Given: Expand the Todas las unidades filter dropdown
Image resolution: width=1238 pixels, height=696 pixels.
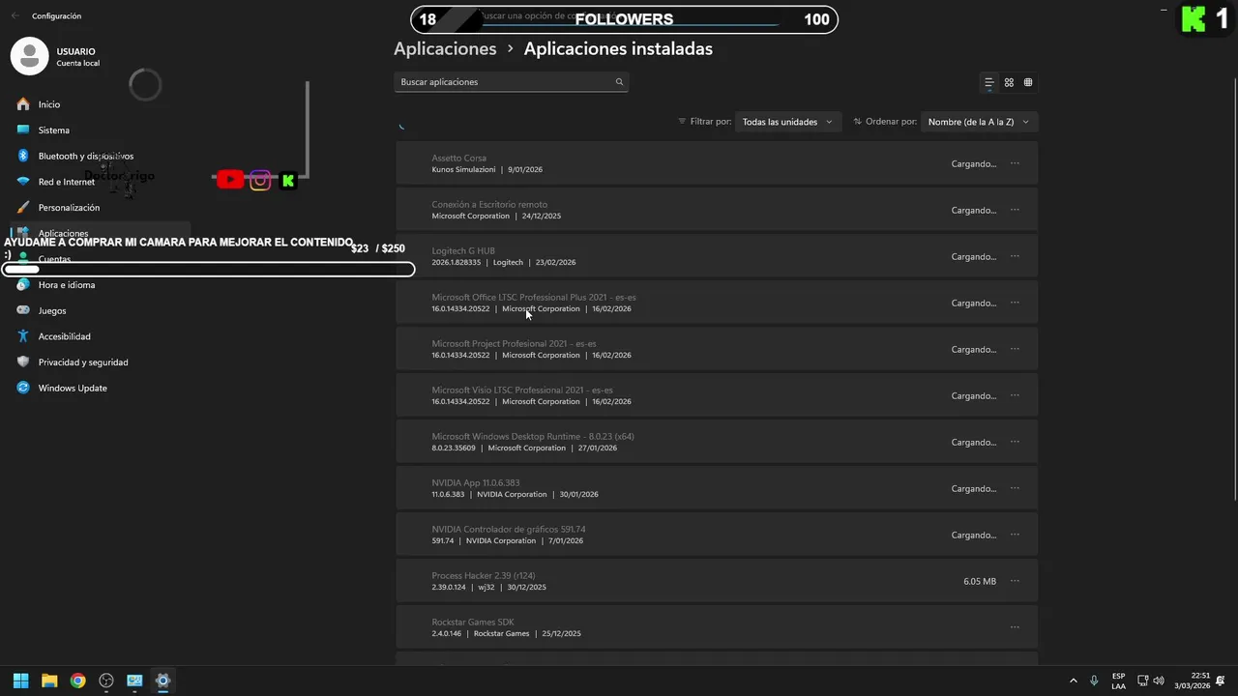Looking at the screenshot, I should 787,122.
